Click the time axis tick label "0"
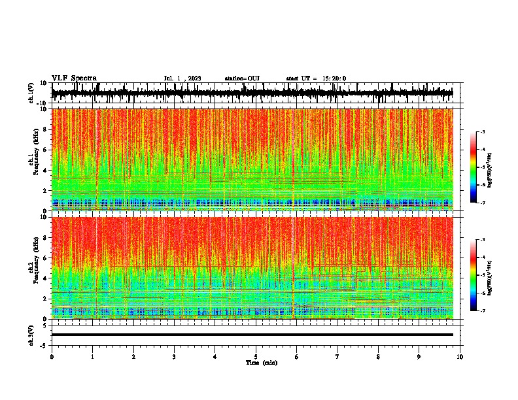 (x=52, y=357)
